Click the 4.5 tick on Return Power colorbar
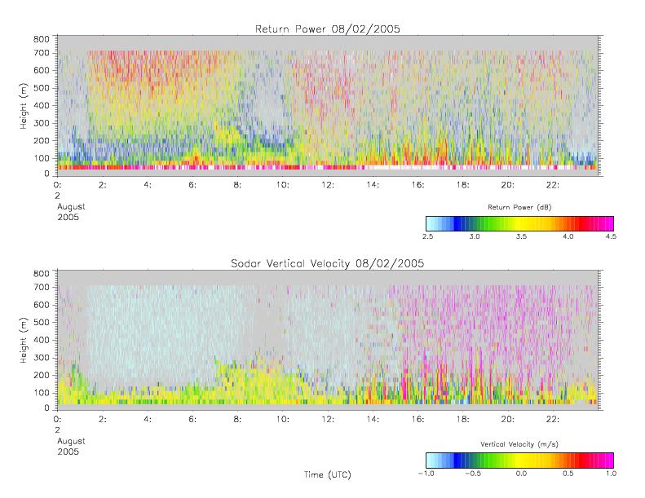The width and height of the screenshot is (645, 498). (x=611, y=236)
